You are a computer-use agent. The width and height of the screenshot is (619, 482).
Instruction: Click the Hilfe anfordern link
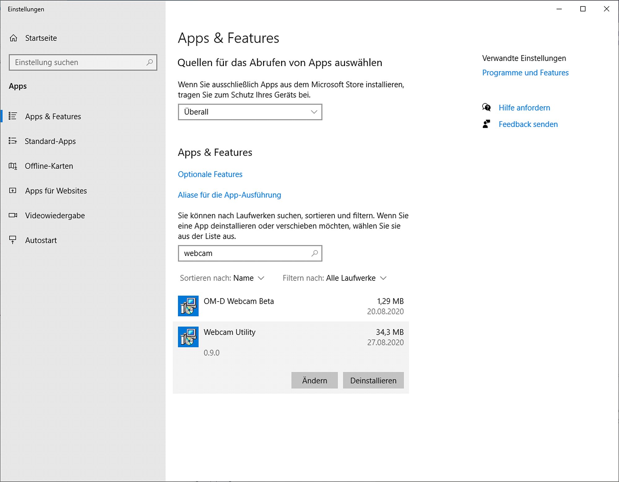(524, 108)
